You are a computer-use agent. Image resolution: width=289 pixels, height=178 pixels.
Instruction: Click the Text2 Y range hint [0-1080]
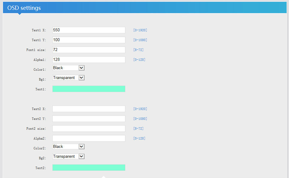tap(140, 119)
